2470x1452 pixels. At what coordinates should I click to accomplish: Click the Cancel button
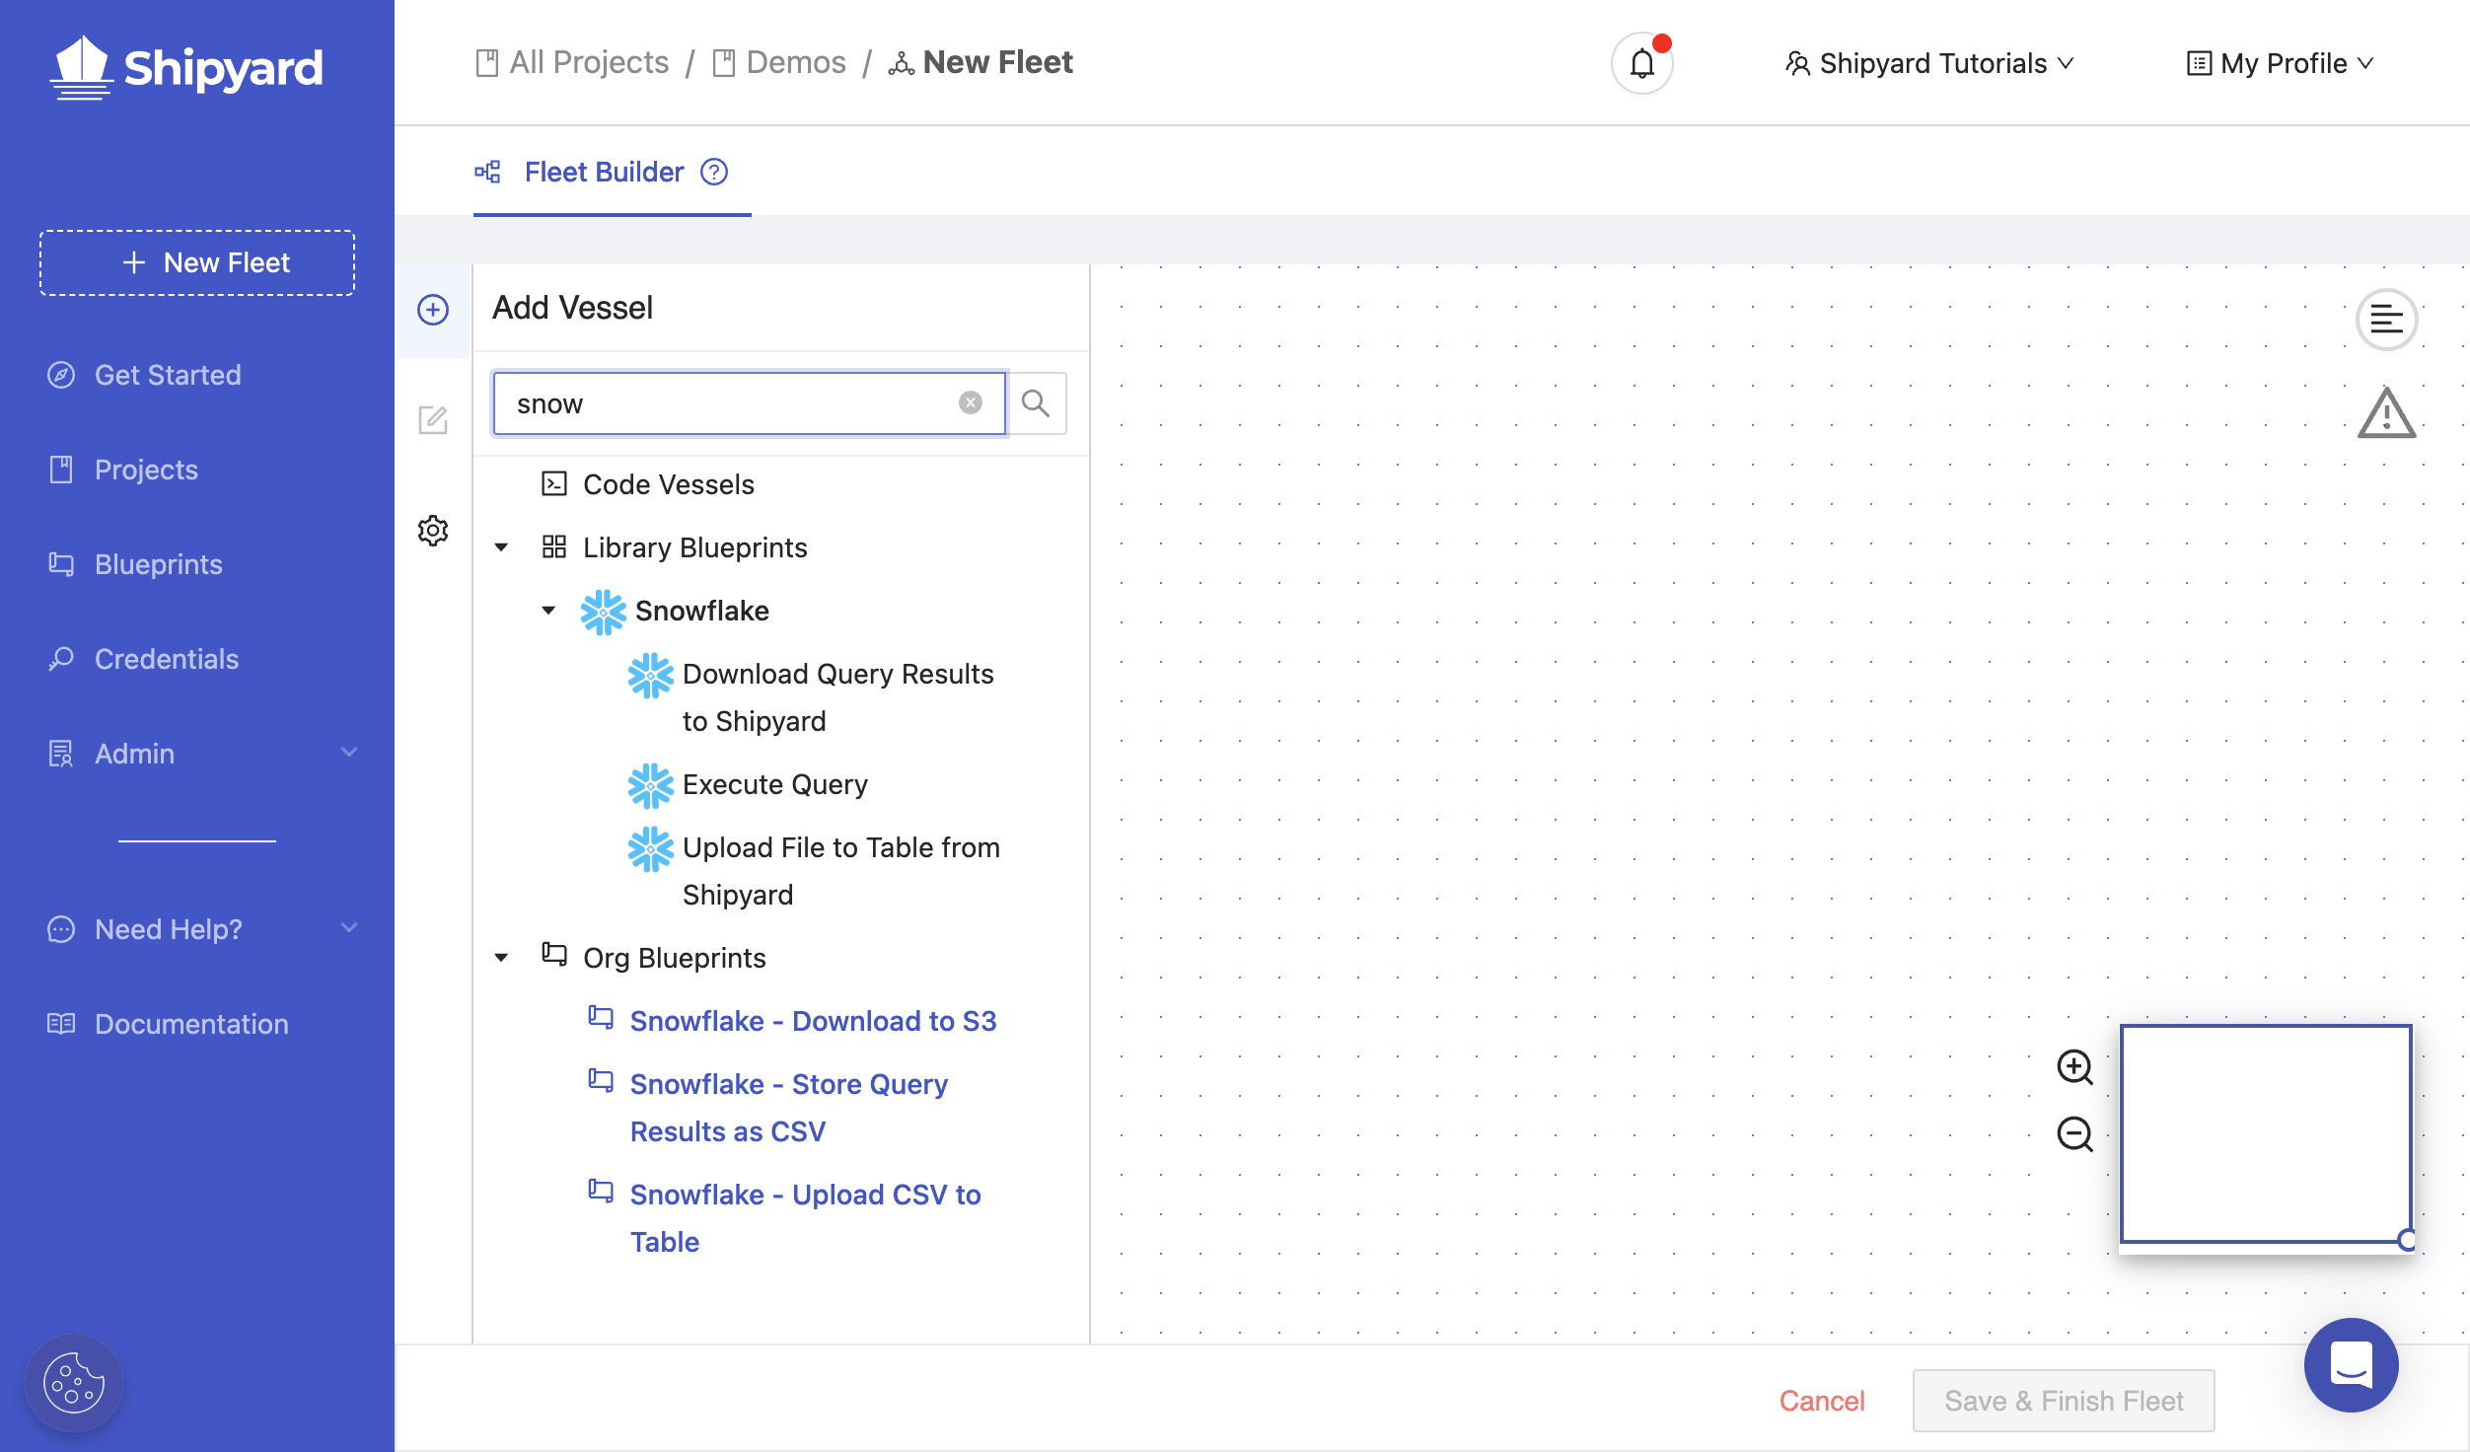(x=1822, y=1400)
